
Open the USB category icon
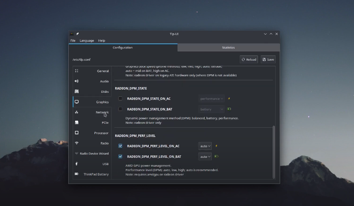point(76,164)
